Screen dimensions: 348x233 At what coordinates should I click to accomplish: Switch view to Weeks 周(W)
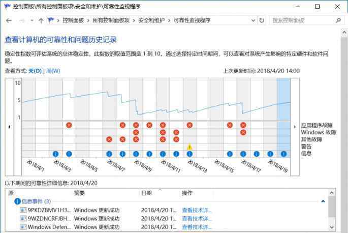(53, 71)
